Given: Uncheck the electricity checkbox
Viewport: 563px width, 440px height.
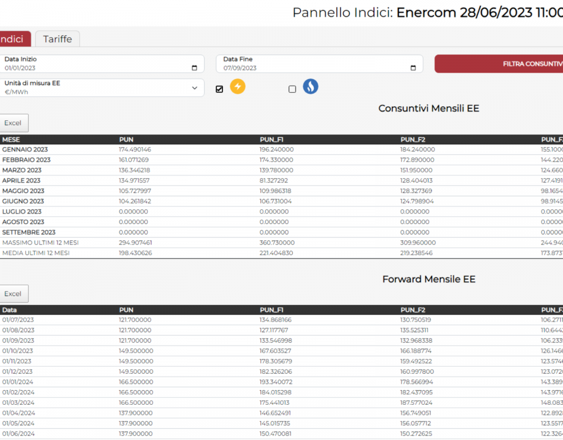Looking at the screenshot, I should tap(219, 89).
